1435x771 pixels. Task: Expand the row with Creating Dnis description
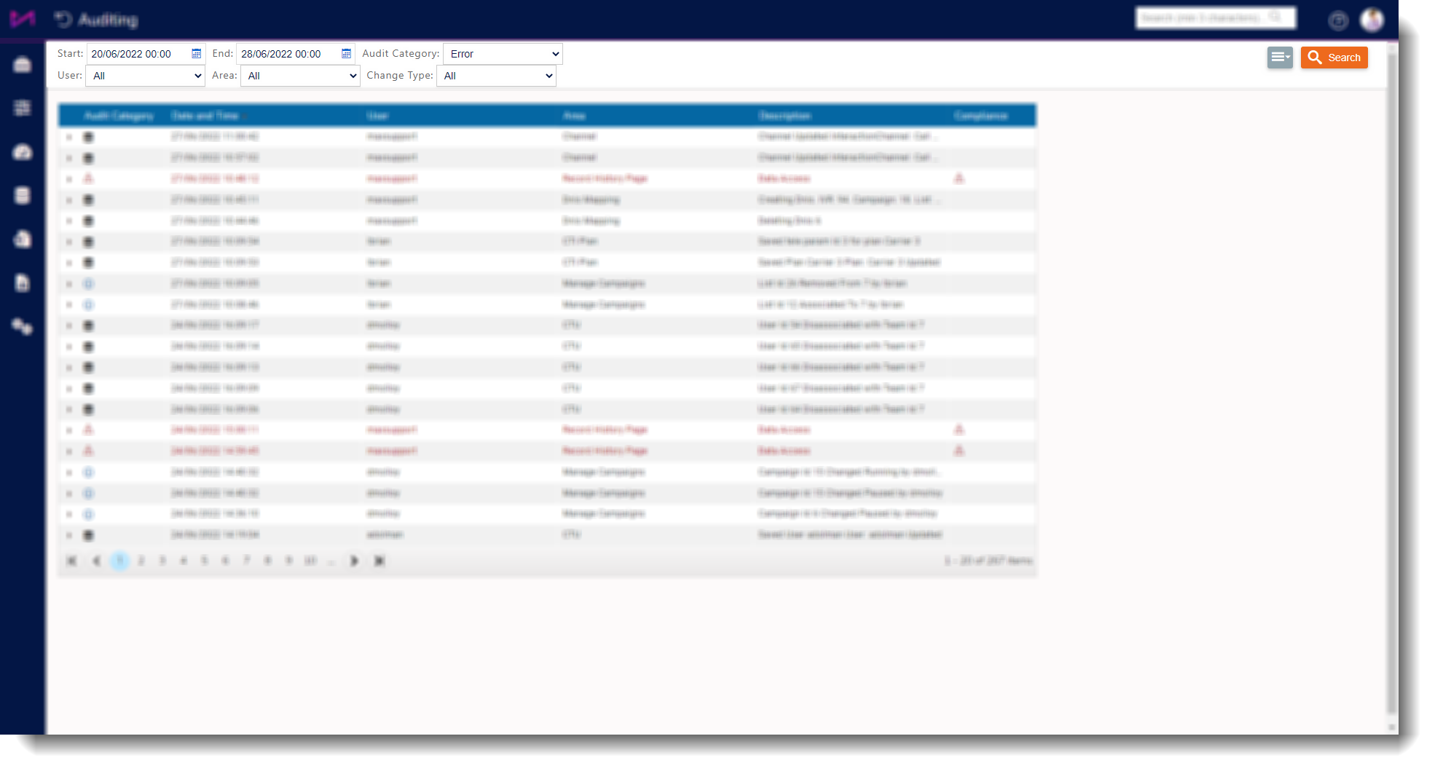(x=69, y=200)
